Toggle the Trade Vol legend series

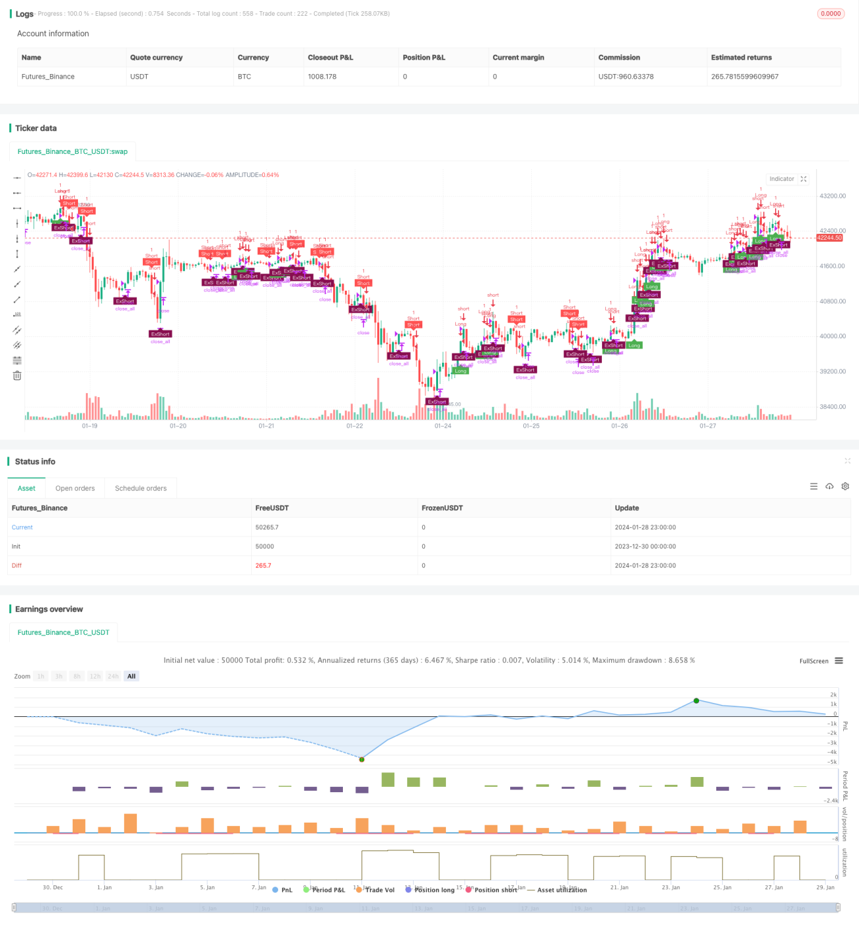[375, 890]
